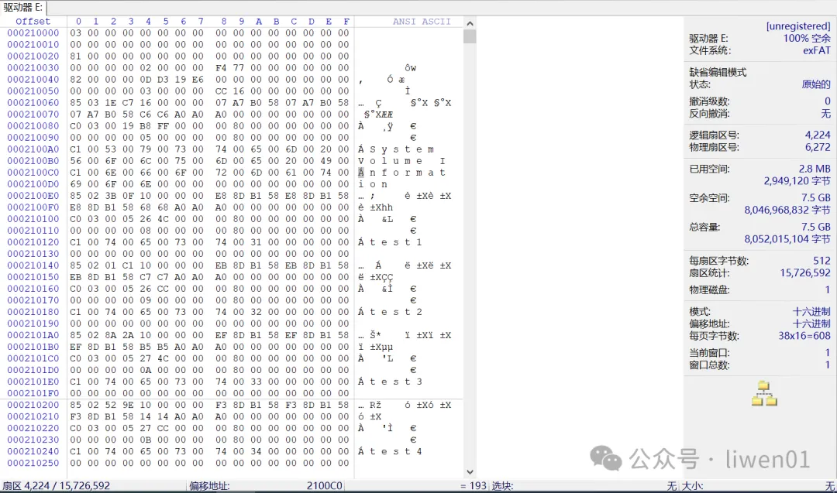This screenshot has width=837, height=493.
Task: Select offset row 0002100A0
Action: pos(33,149)
